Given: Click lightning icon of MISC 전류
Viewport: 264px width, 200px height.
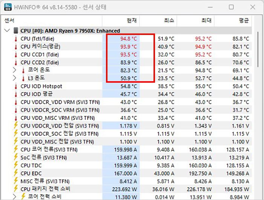Looking at the screenshot, I should [16, 181].
